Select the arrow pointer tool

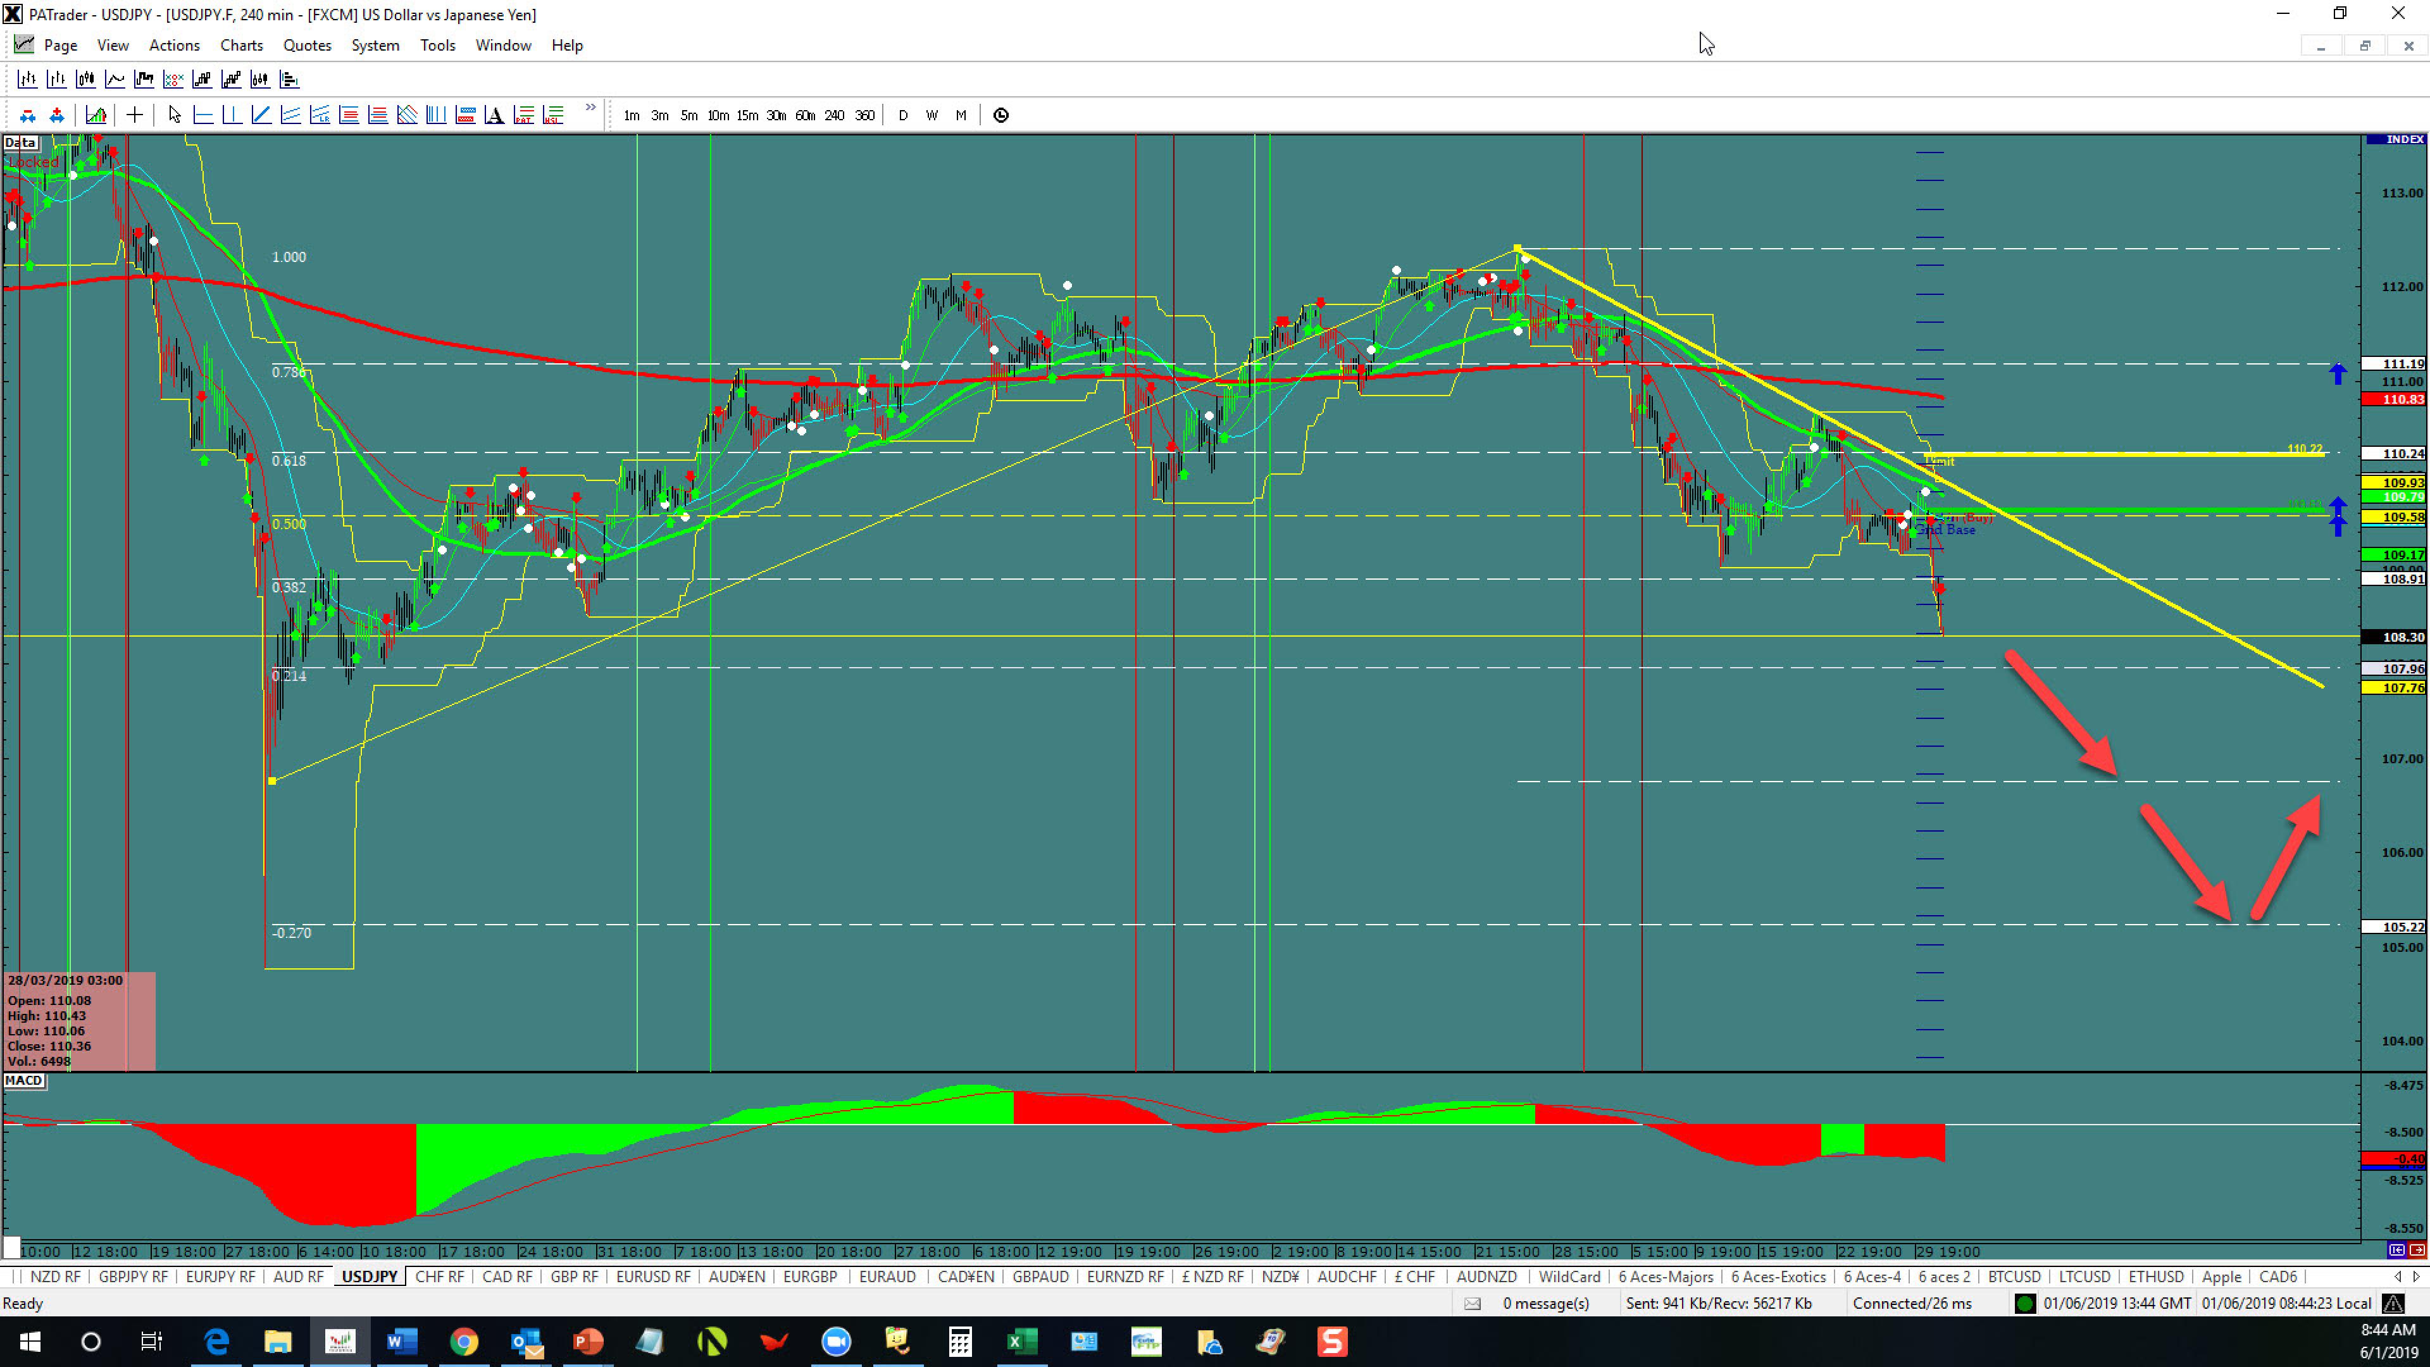coord(175,115)
